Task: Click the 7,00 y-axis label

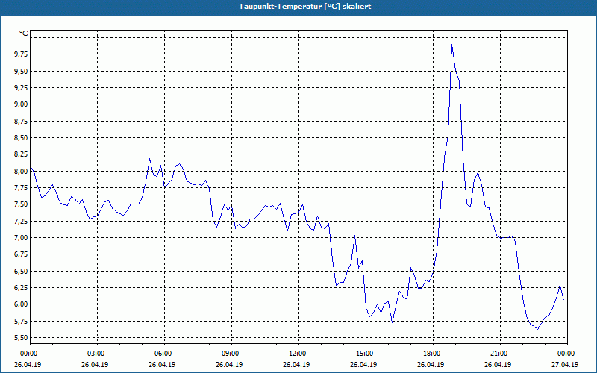Action: point(21,237)
